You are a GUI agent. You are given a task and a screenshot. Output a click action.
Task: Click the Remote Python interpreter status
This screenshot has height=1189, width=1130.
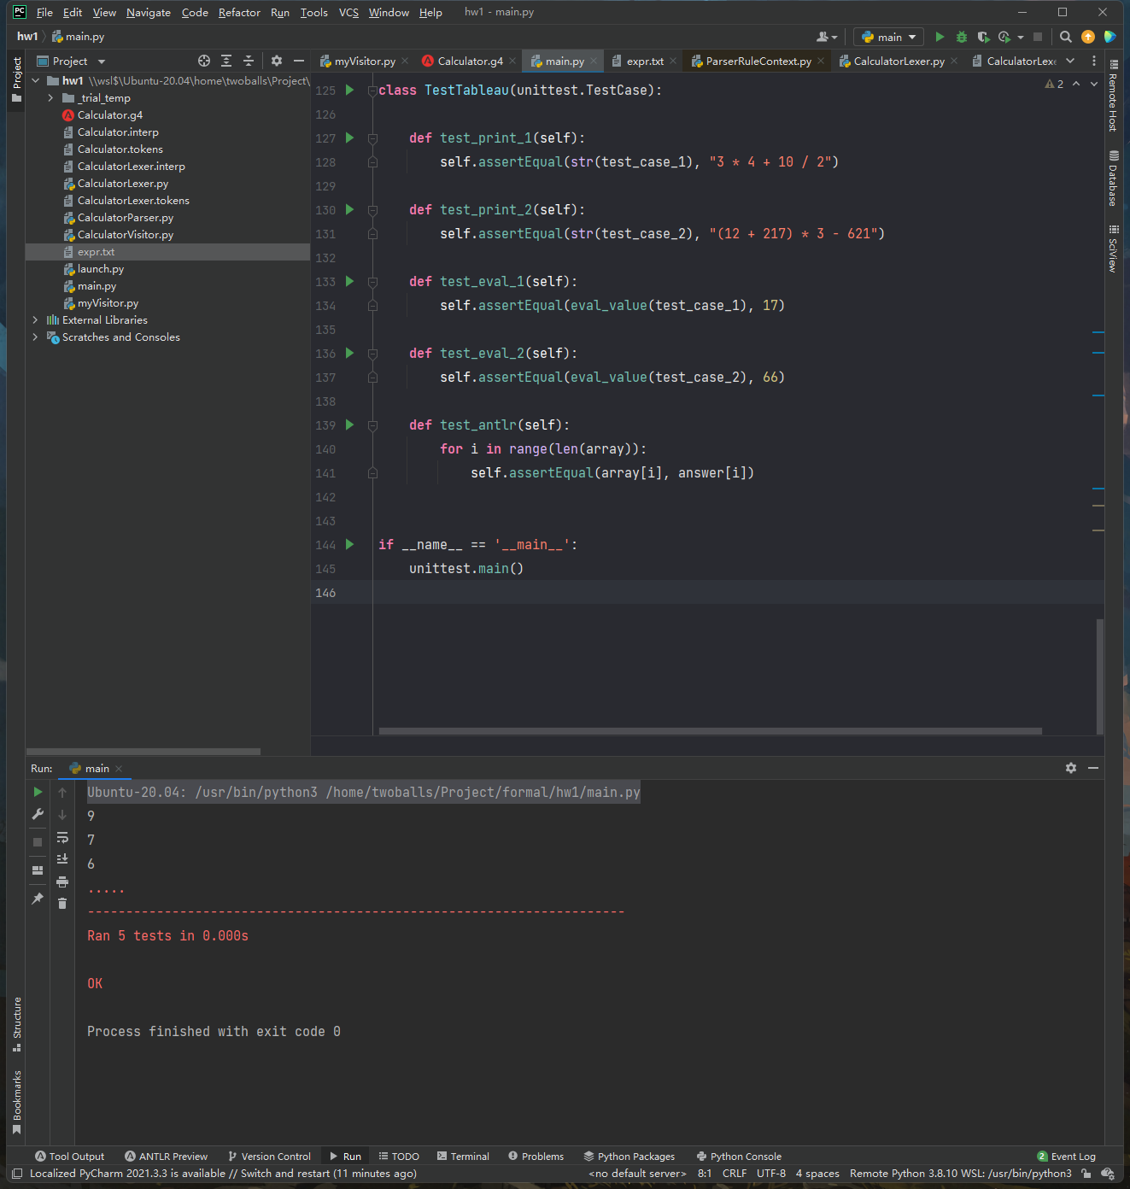[960, 1174]
